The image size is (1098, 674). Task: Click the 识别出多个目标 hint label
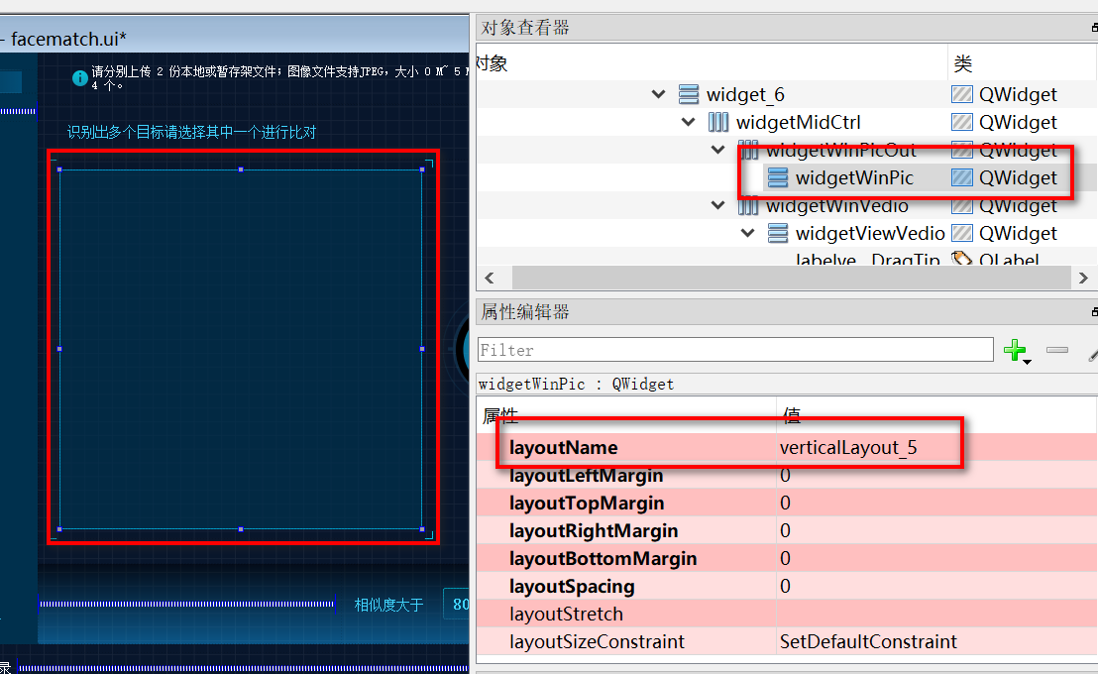pos(192,132)
